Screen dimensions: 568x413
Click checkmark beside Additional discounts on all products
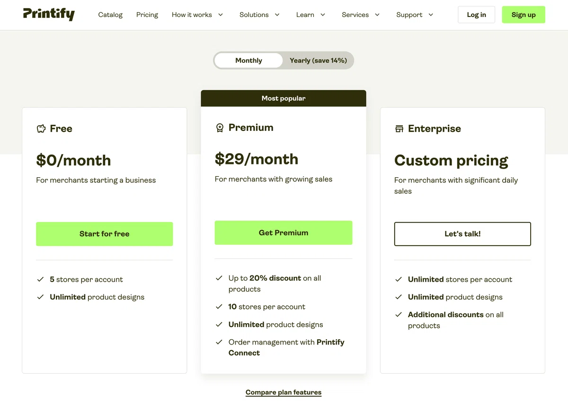[x=399, y=315]
